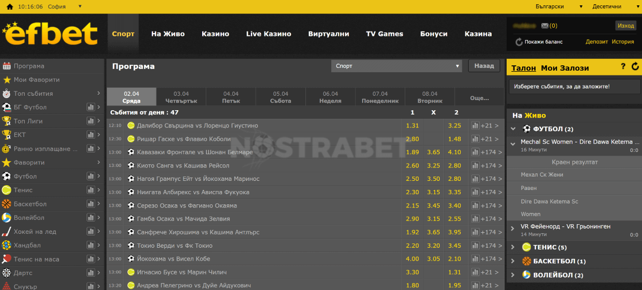Open statistics icon next to Хандбал
The width and height of the screenshot is (642, 290).
90,245
